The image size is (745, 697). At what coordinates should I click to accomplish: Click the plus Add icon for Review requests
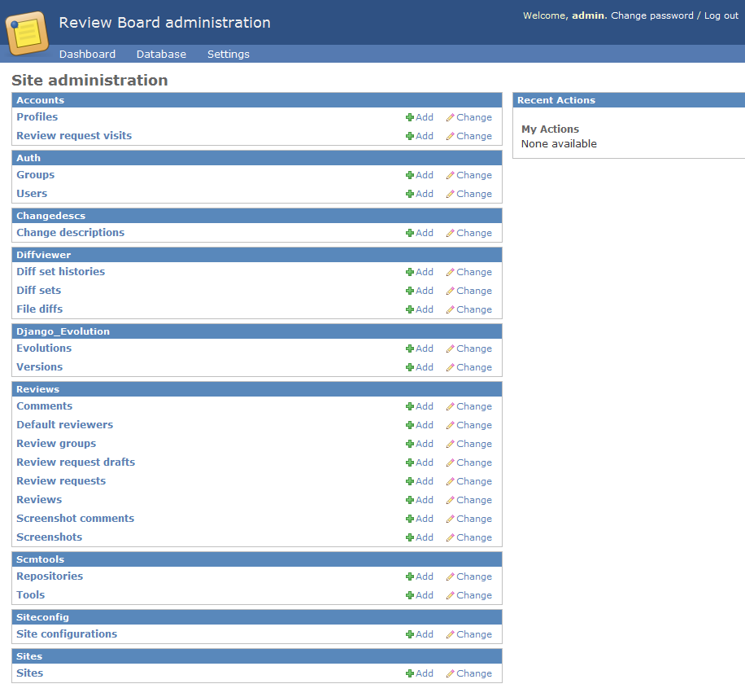pos(410,481)
